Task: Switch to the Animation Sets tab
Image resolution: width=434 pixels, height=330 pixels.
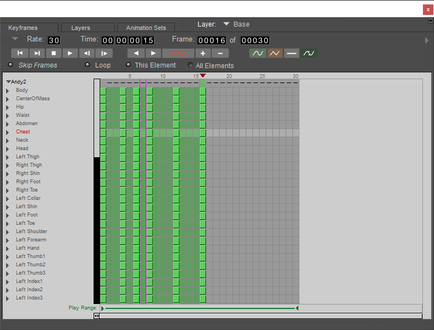Action: tap(146, 28)
